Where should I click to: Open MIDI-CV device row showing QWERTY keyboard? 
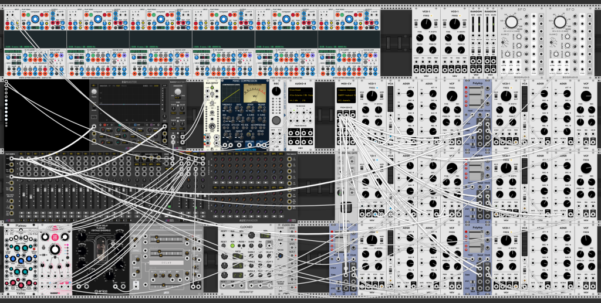[x=346, y=96]
